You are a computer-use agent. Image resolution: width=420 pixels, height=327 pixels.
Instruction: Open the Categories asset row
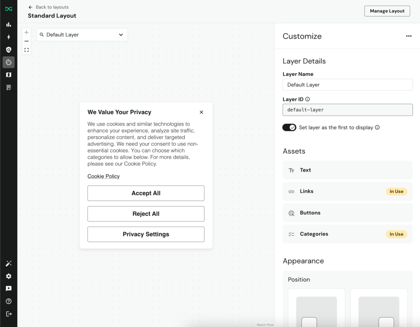point(347,234)
